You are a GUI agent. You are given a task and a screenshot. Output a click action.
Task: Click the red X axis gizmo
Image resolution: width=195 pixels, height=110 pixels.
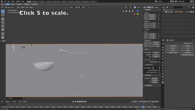pos(134,14)
